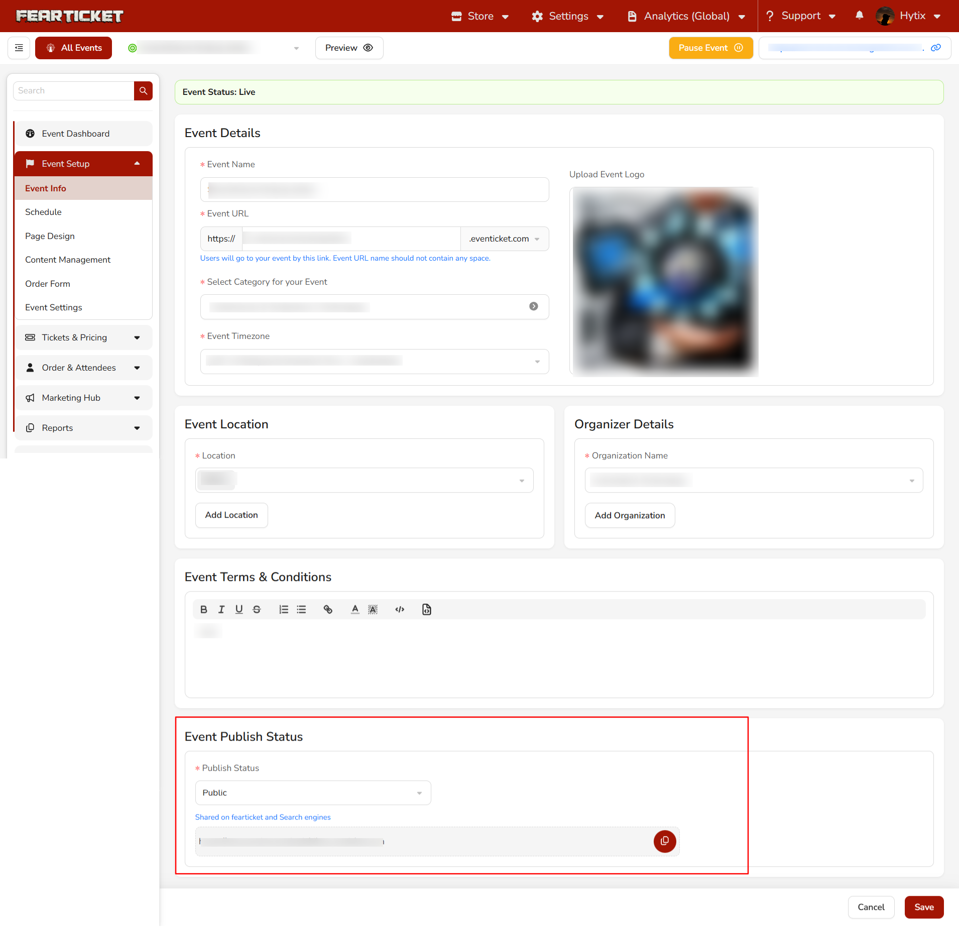Screen dimensions: 959x927
Task: Click the Hytix user avatar
Action: tap(885, 16)
